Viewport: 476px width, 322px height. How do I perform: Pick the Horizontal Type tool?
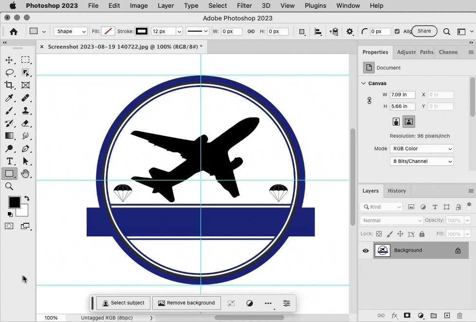pyautogui.click(x=9, y=161)
